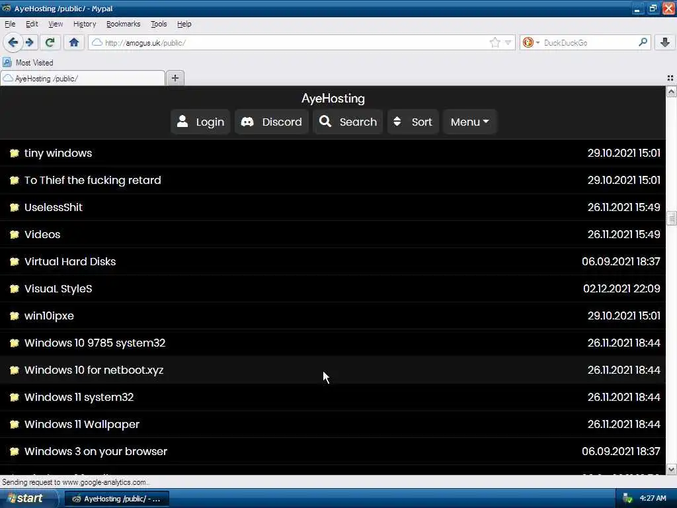Click the page scrollbar down arrow
The width and height of the screenshot is (677, 508).
tap(671, 469)
